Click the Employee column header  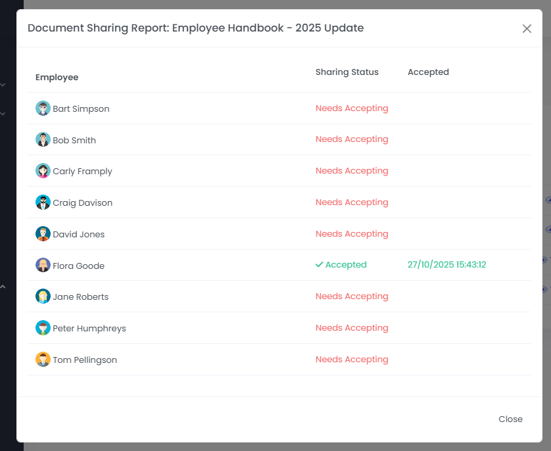57,77
